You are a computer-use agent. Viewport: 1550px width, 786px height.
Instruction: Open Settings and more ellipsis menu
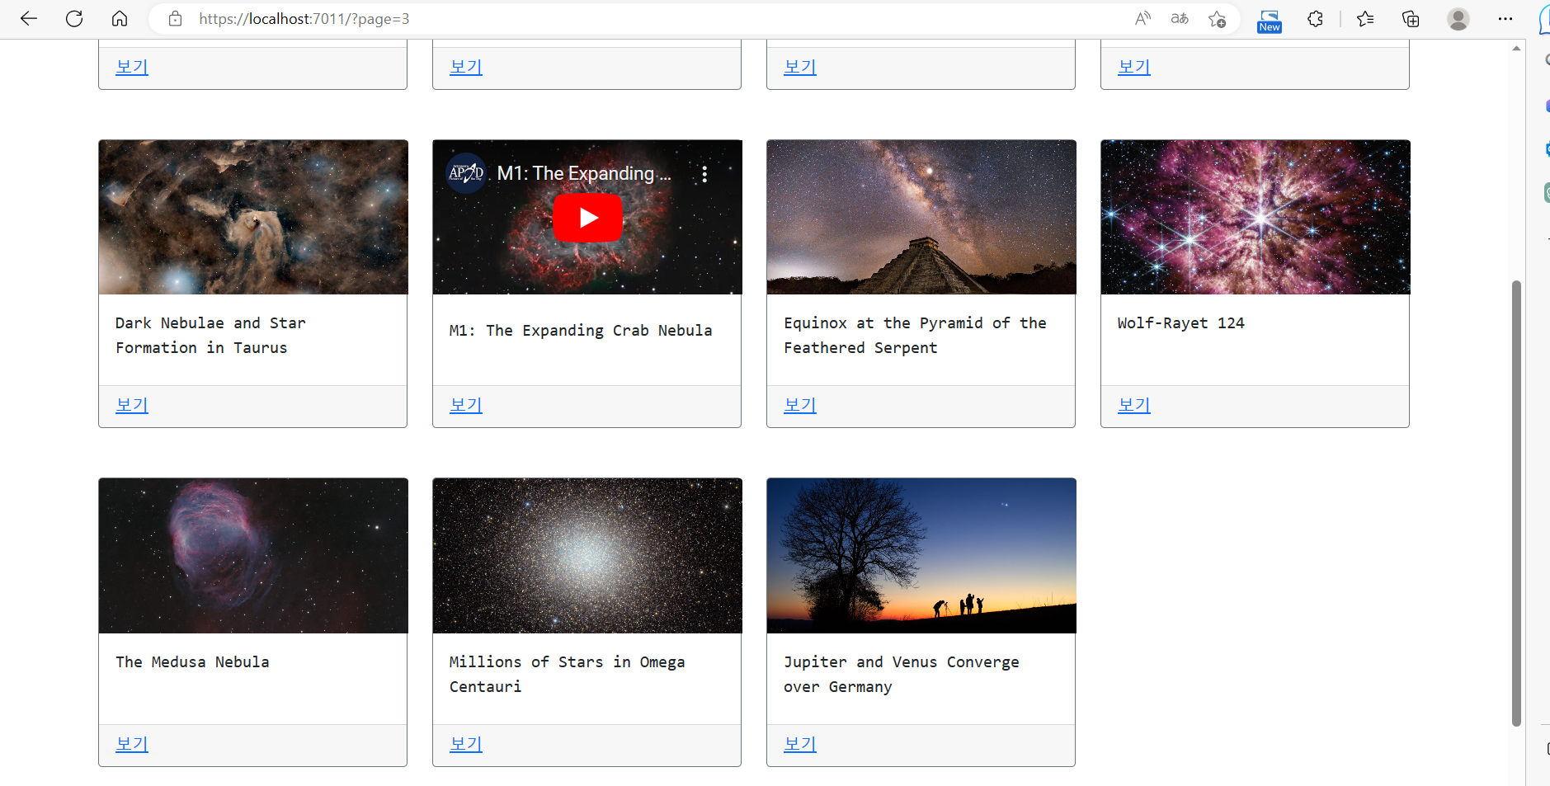1505,18
